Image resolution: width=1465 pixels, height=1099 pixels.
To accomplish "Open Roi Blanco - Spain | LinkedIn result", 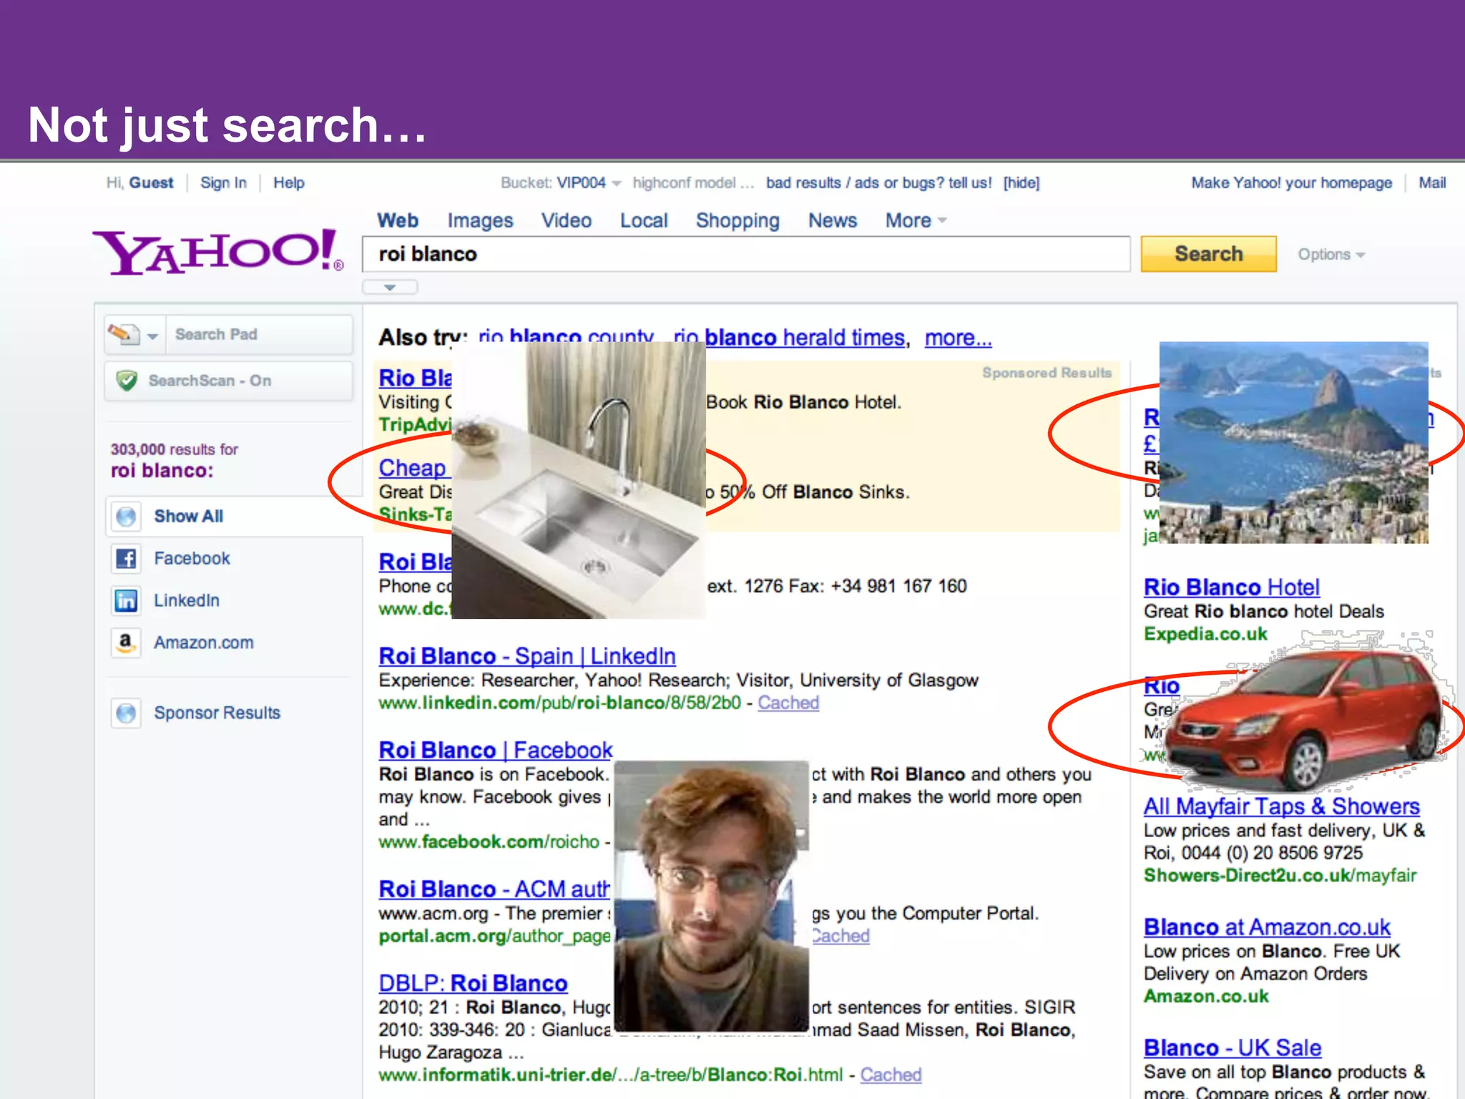I will click(527, 656).
